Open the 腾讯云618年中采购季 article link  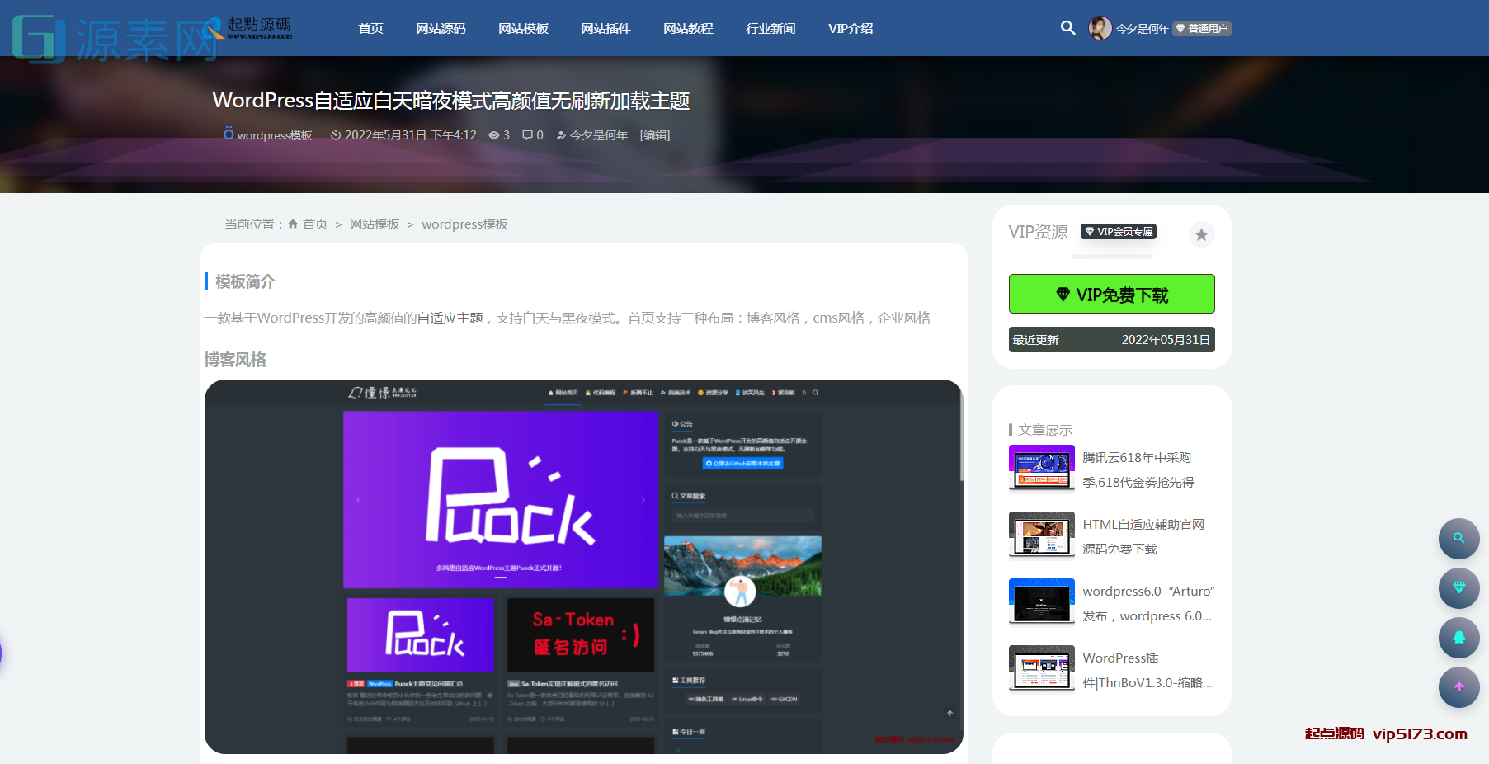click(x=1137, y=469)
